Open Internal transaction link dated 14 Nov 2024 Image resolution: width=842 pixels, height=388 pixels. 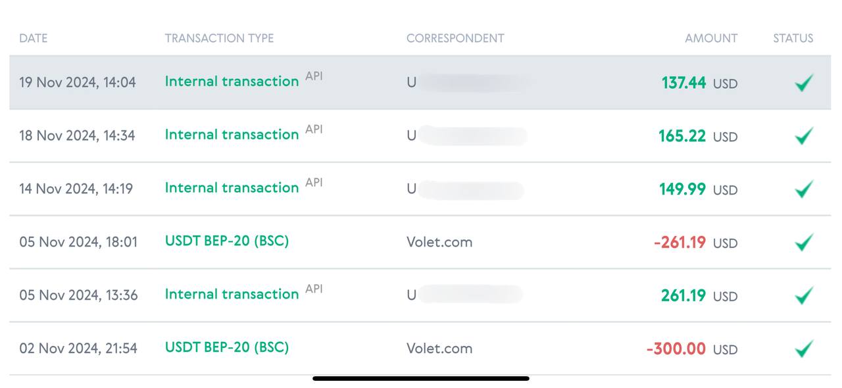232,188
